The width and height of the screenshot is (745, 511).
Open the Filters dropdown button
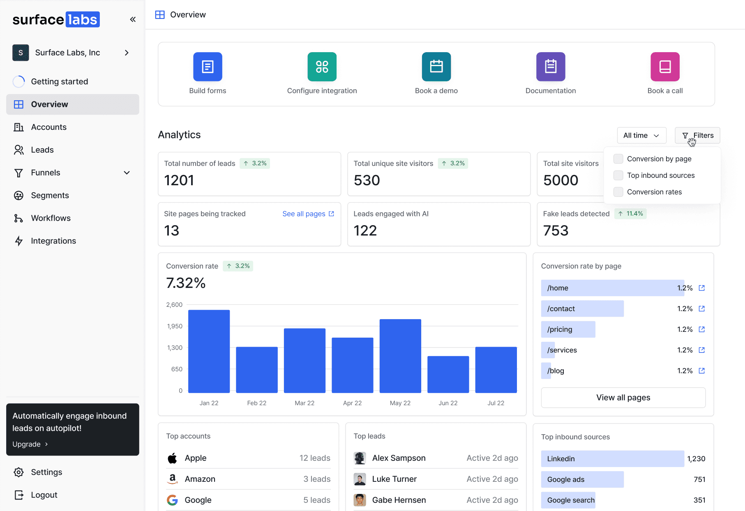tap(697, 136)
